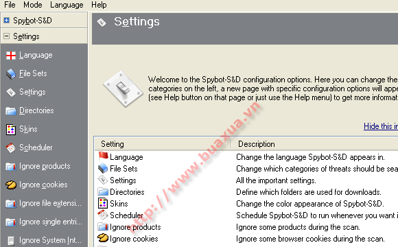This screenshot has width=398, height=247.
Task: Select the Skins row text in list
Action: pyautogui.click(x=119, y=204)
